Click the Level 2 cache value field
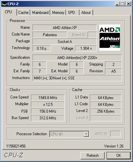 click(x=106, y=111)
